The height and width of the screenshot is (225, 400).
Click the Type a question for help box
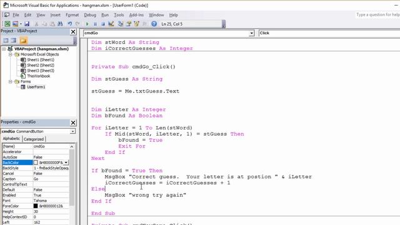tap(377, 15)
